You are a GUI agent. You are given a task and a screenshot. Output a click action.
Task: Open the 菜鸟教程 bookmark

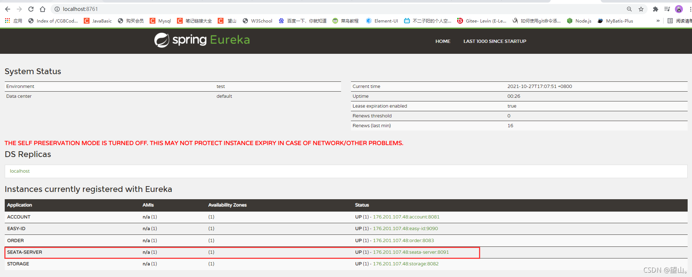click(x=345, y=21)
